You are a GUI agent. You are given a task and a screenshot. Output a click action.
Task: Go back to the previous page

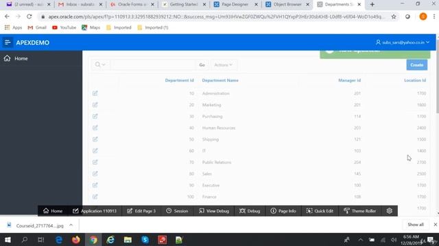[x=7, y=16]
